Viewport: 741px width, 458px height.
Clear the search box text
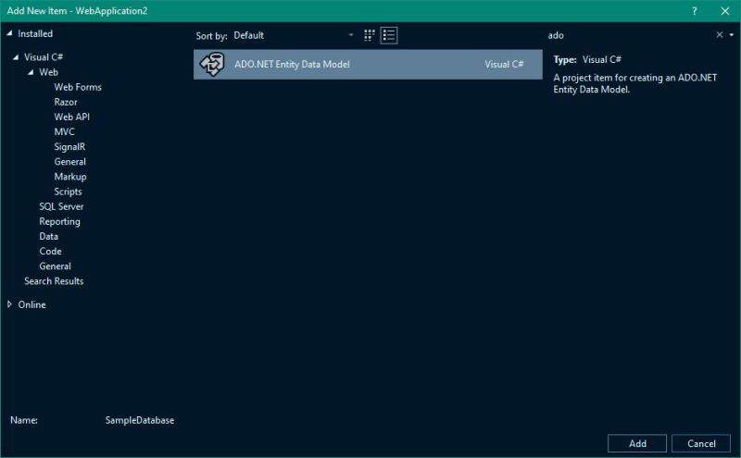pos(720,35)
